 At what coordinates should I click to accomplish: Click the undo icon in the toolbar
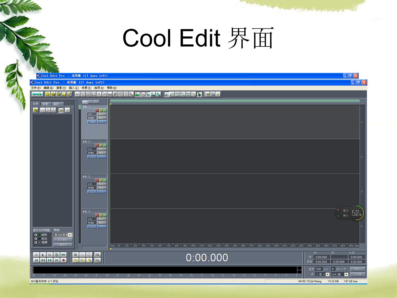pos(78,94)
